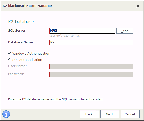The image size is (144, 121).
Task: Click the SQL Server label
Action: (x=17, y=31)
